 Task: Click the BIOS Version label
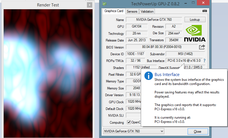[115, 47]
